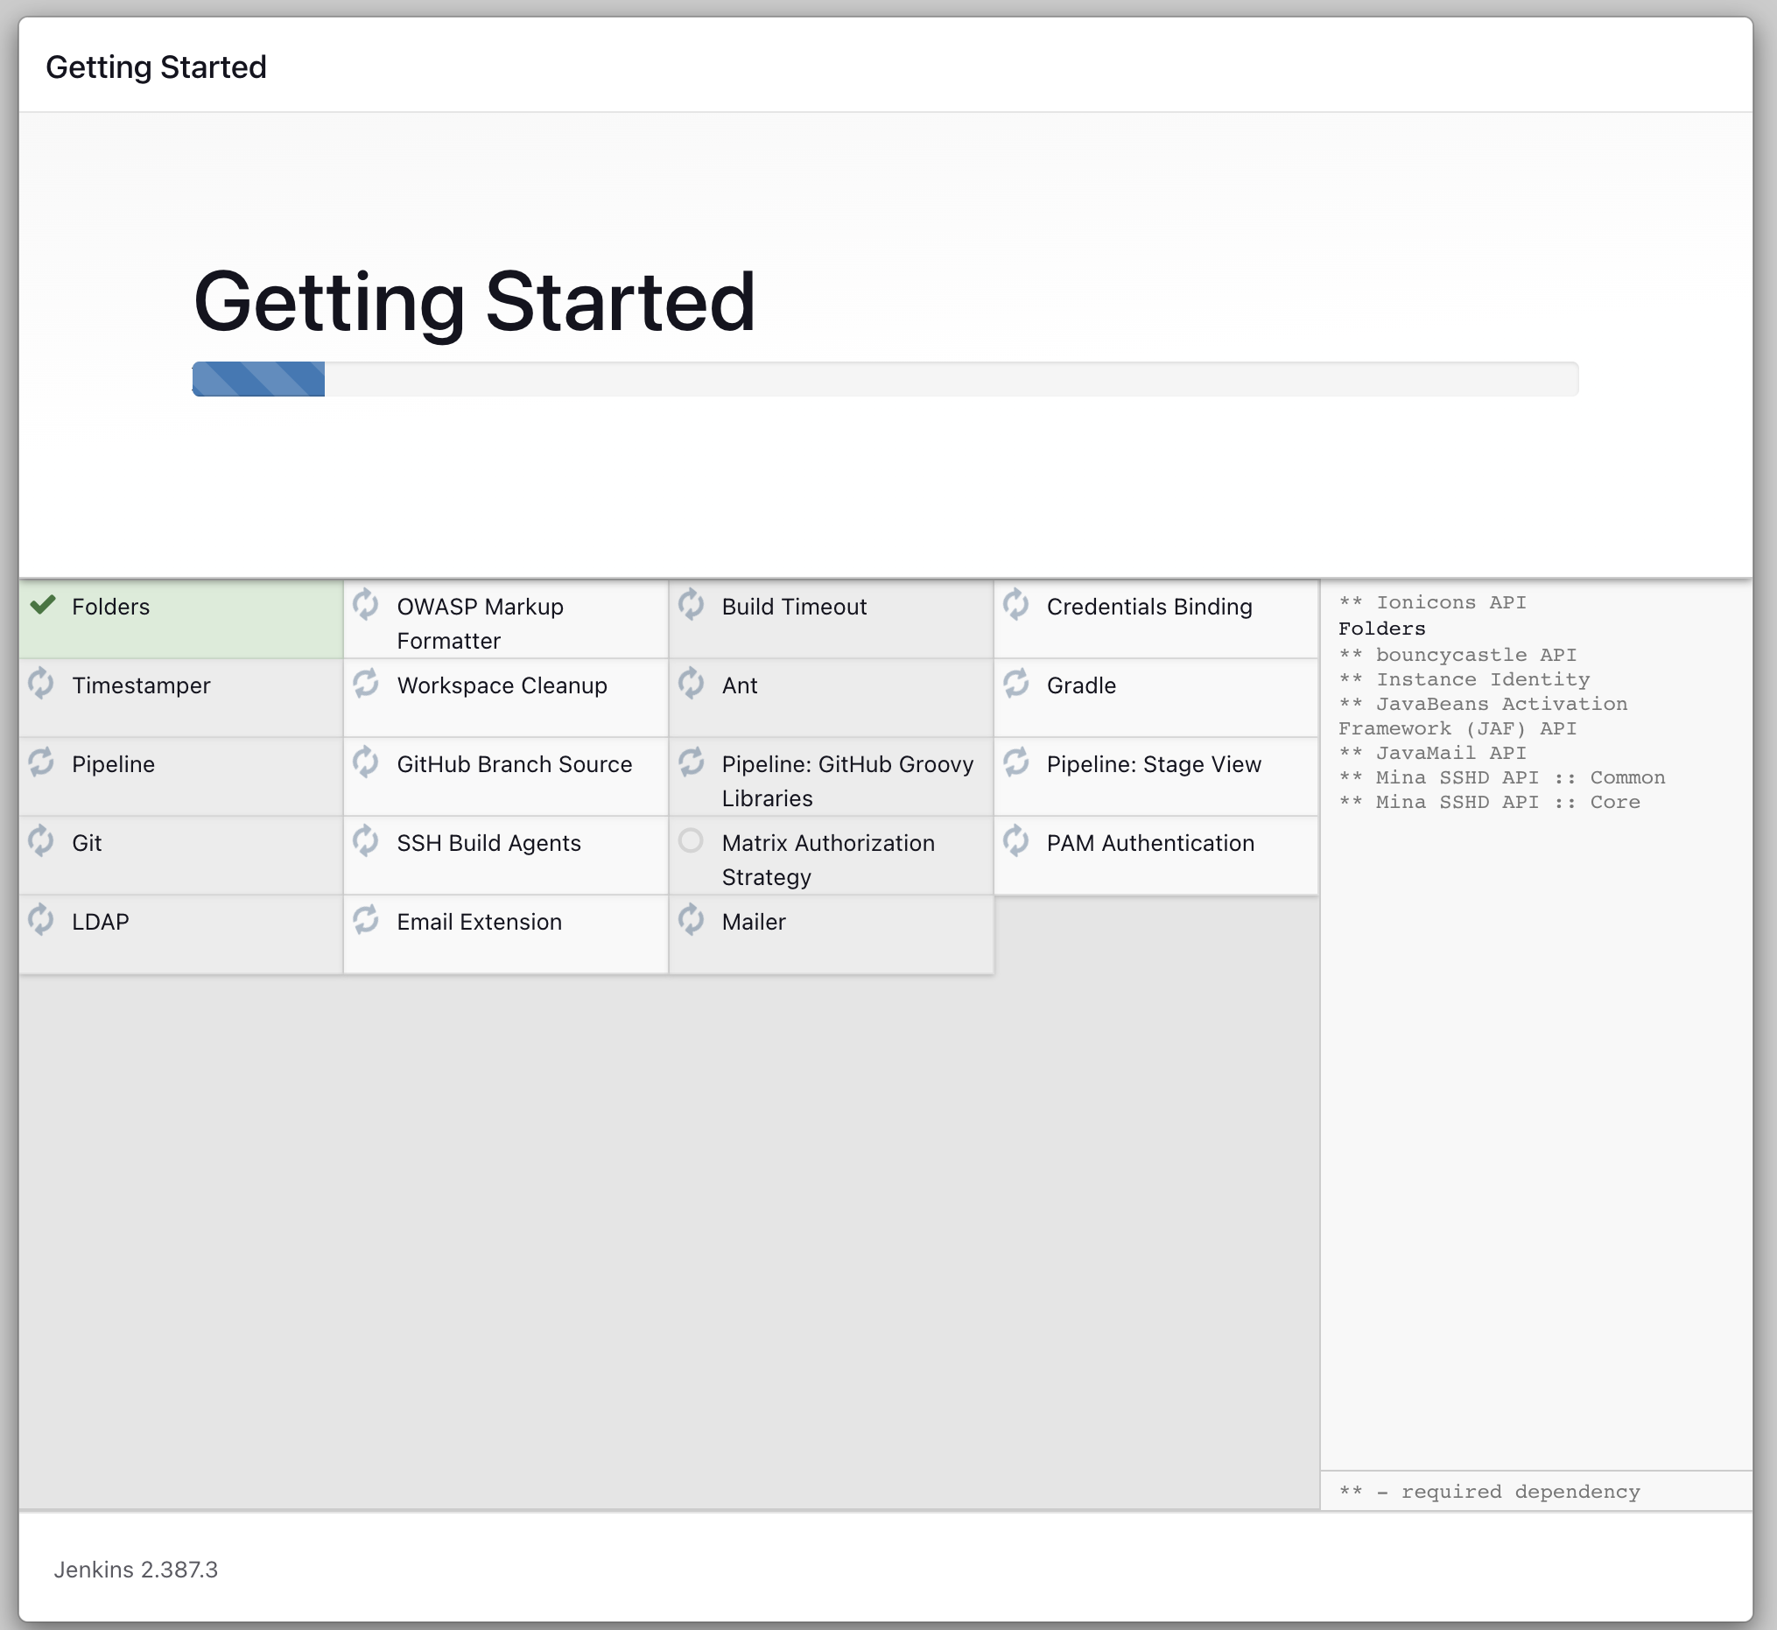Click the spinner icon next to Timestamper
The image size is (1777, 1630).
pos(40,684)
